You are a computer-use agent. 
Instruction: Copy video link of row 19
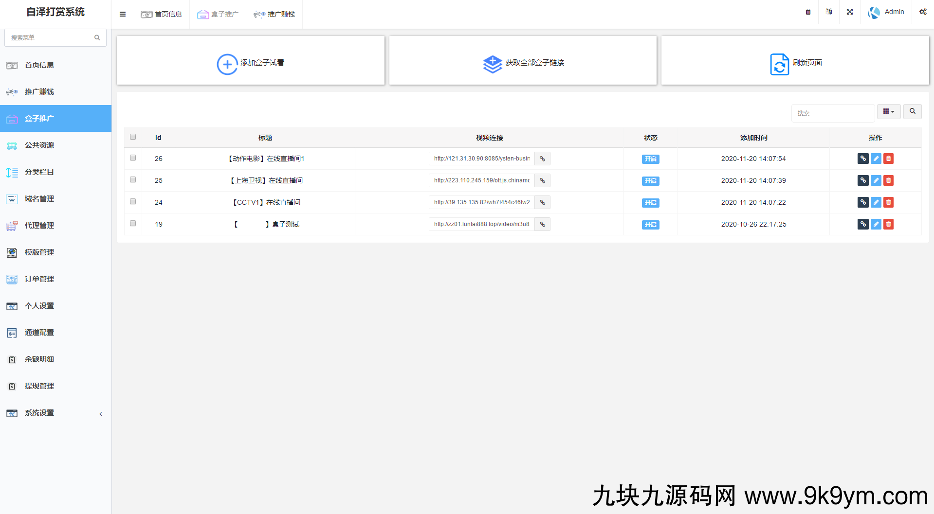[x=542, y=224]
